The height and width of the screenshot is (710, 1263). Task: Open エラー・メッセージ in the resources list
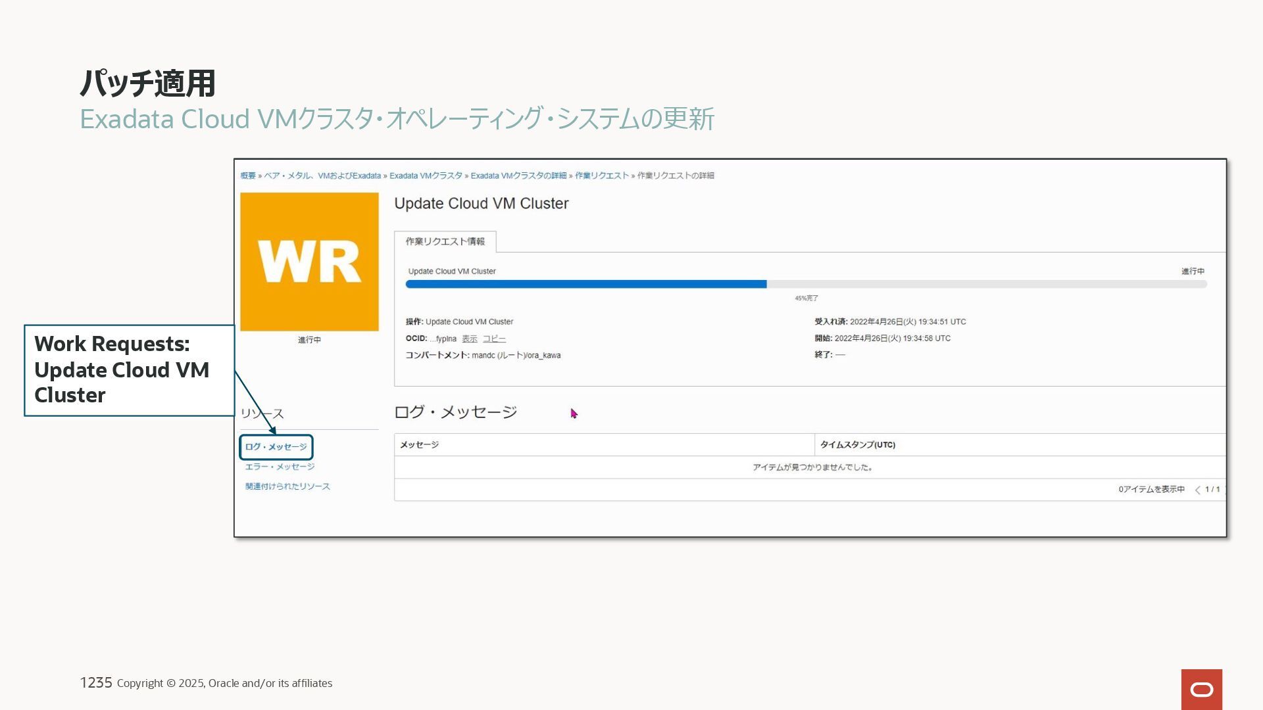280,467
